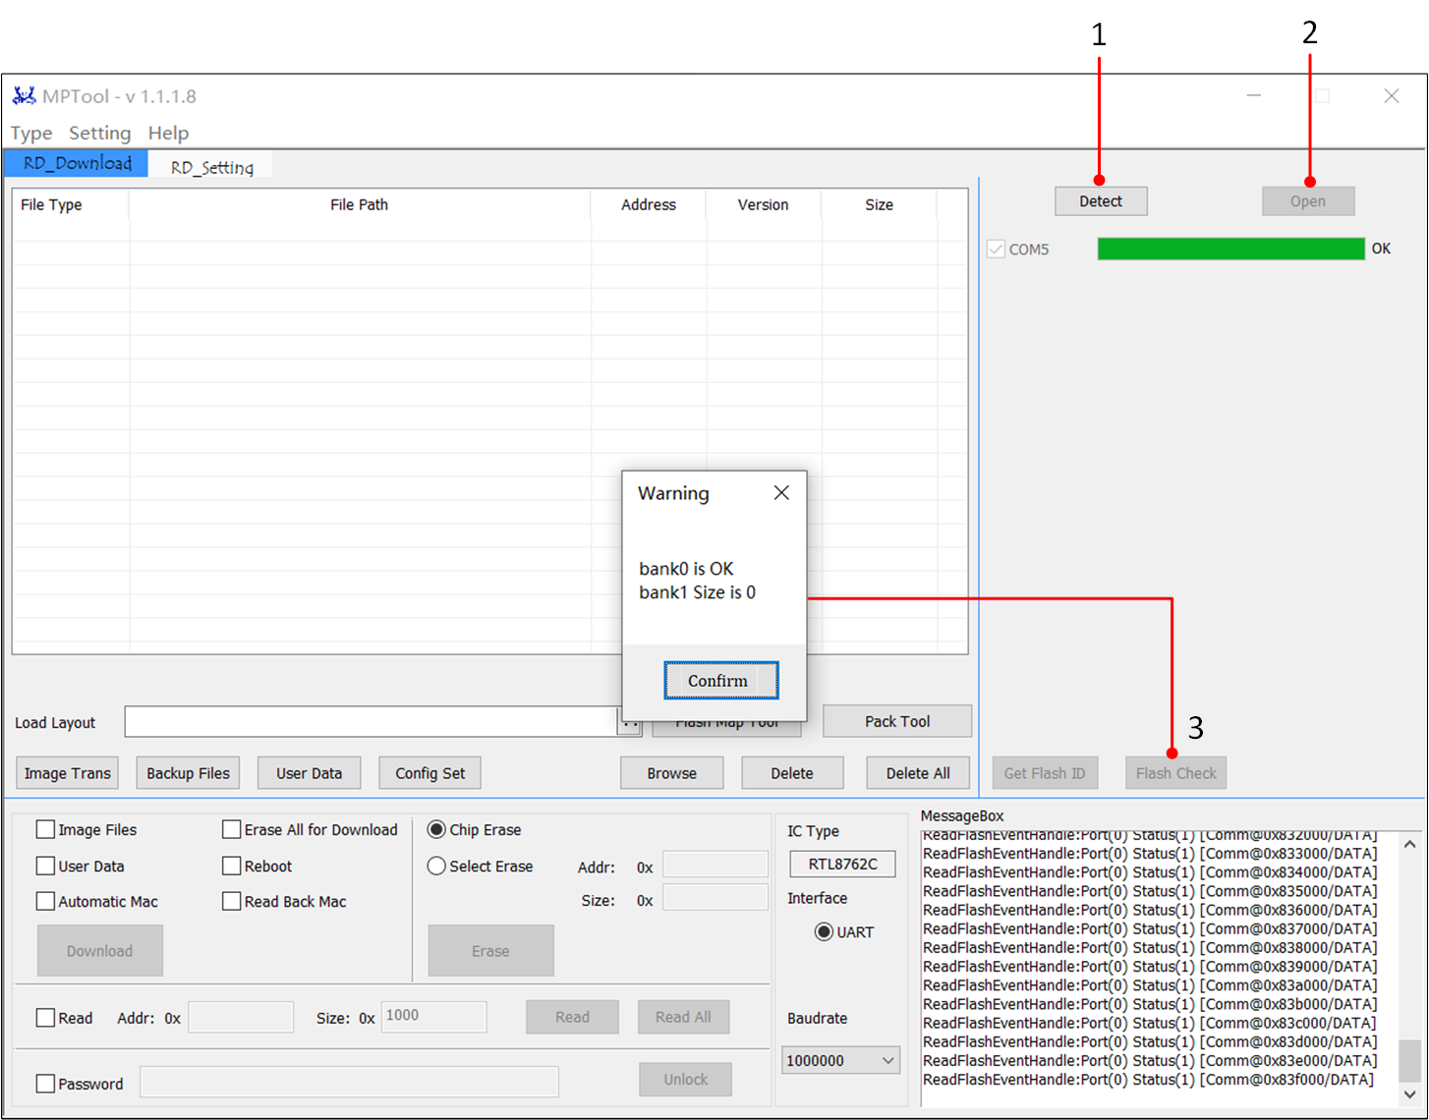1429x1120 pixels.
Task: Open the Setting menu
Action: coord(99,133)
